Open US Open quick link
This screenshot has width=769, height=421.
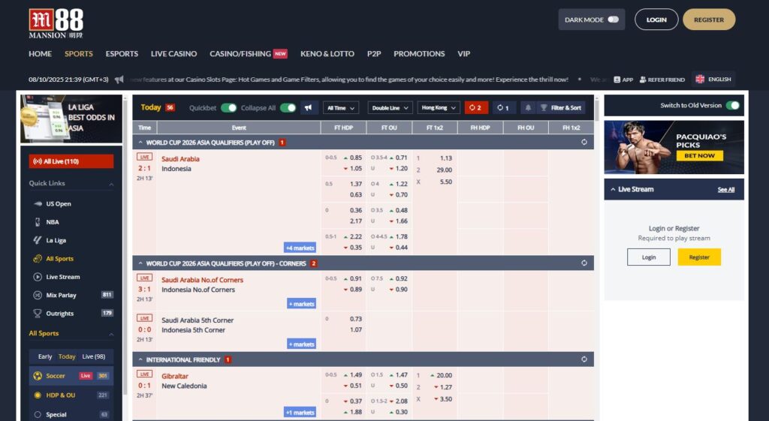click(x=59, y=204)
